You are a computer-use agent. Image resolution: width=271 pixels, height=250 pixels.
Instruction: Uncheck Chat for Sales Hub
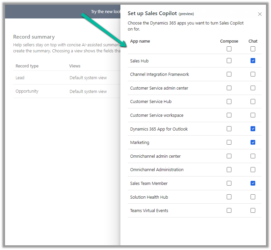tap(253, 61)
